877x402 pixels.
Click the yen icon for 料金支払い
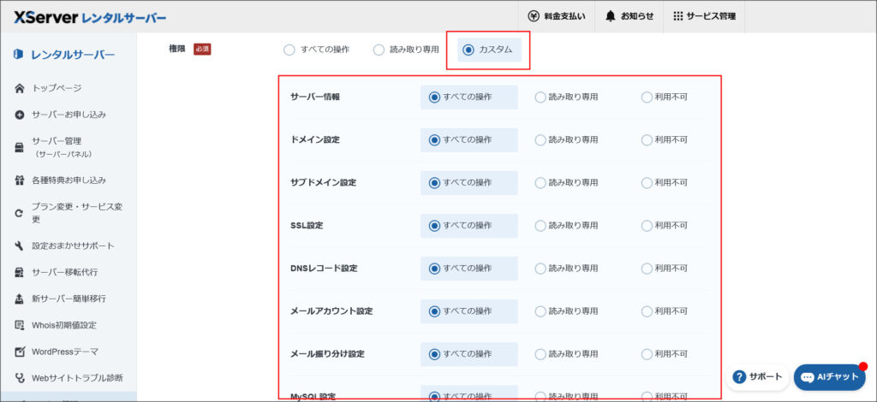pyautogui.click(x=534, y=16)
